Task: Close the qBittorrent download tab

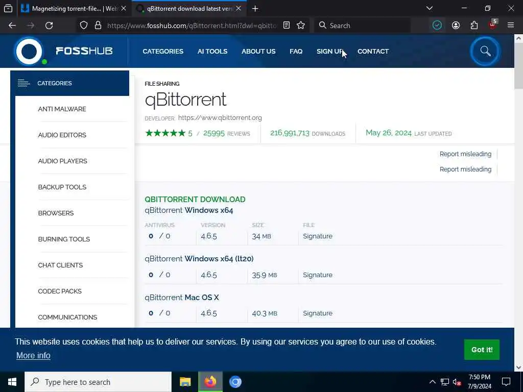Action: [x=239, y=9]
